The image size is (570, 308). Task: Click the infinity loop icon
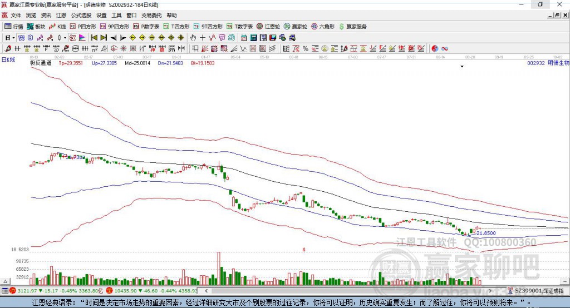coord(445,49)
